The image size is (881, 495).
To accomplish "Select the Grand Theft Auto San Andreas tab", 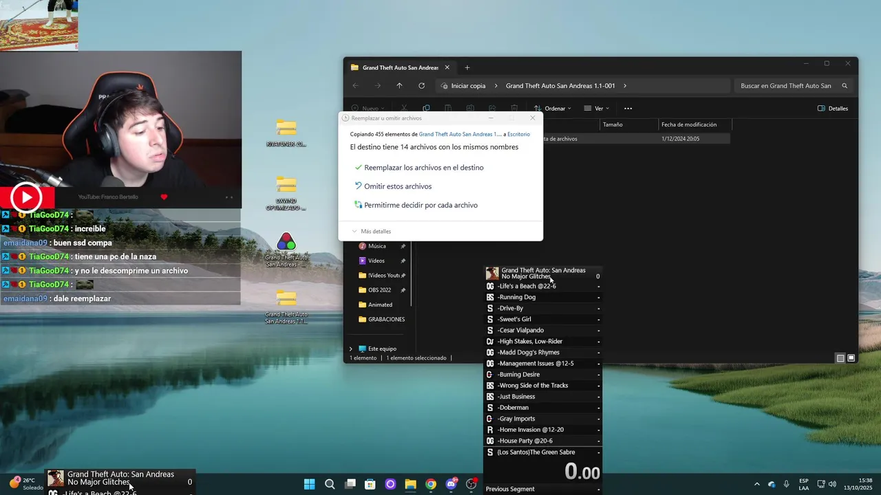I will tap(400, 67).
